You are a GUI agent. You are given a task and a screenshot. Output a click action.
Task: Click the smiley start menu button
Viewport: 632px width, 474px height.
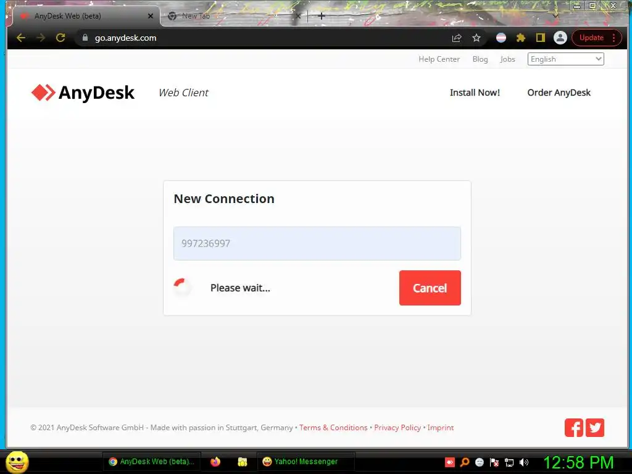(17, 462)
